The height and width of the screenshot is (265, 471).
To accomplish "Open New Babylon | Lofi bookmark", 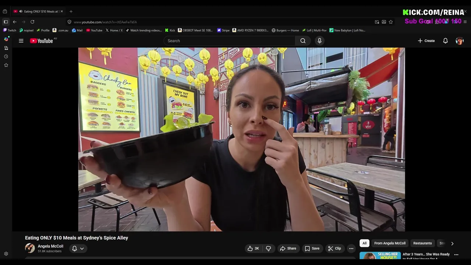I will [347, 31].
